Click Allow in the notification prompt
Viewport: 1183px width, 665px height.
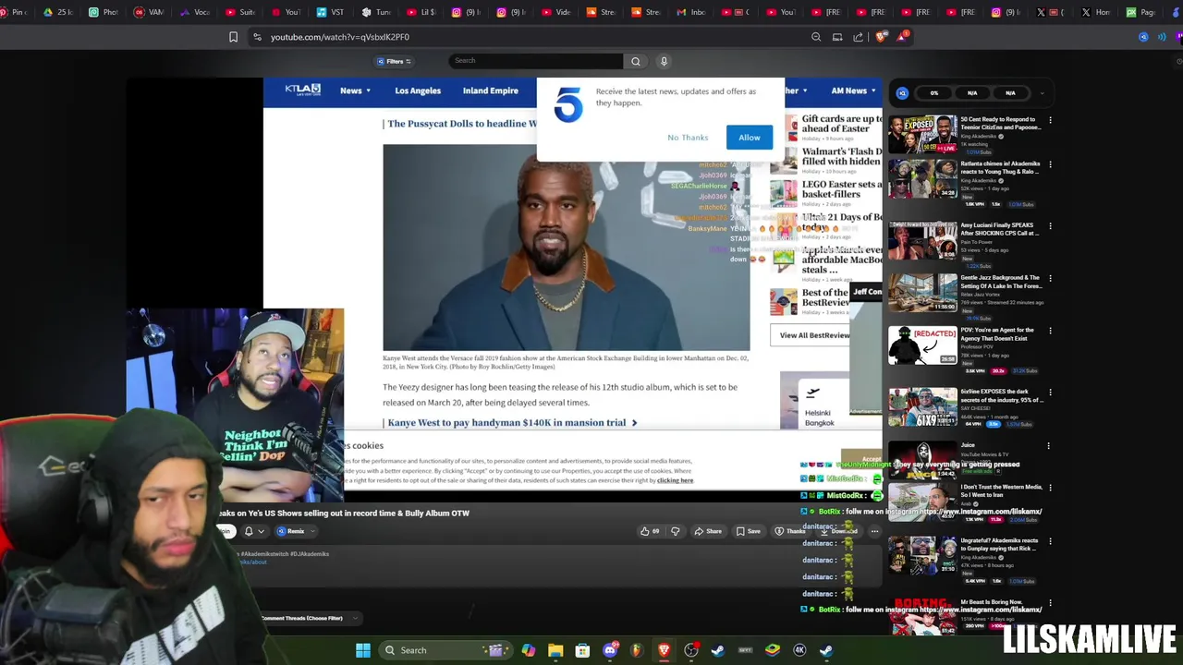(750, 138)
